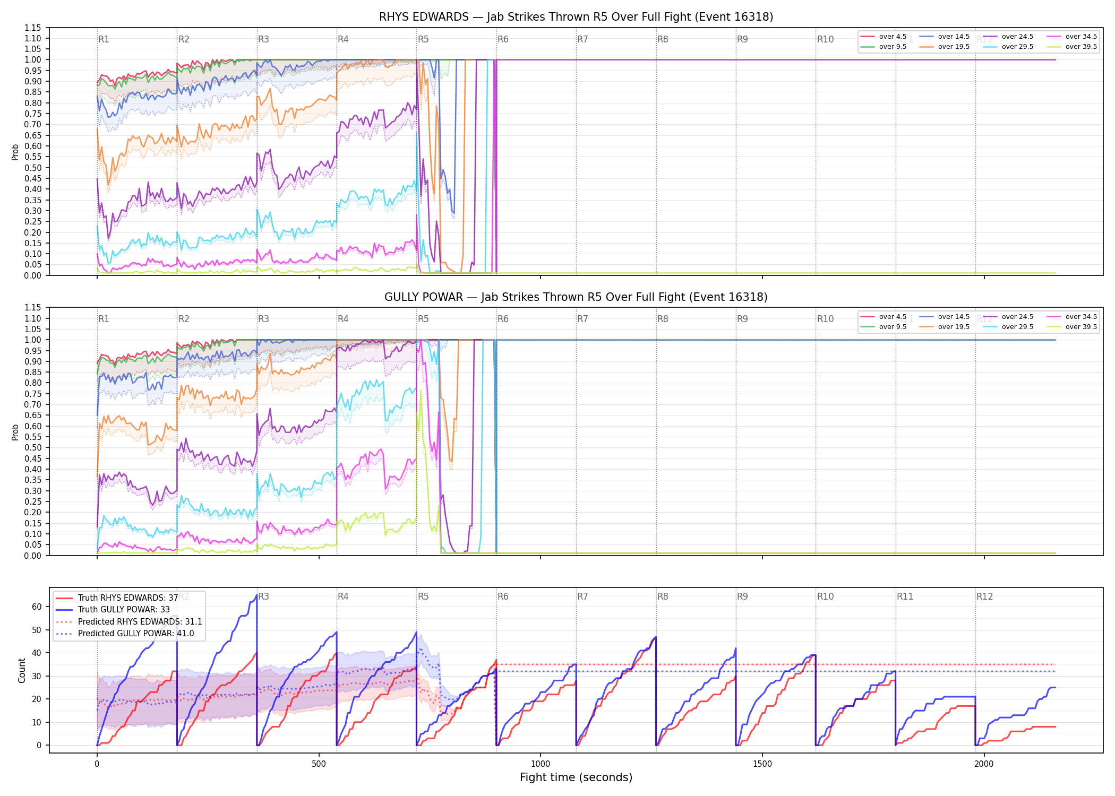The image size is (1115, 796).
Task: Click the R11 round marker in the count chart
Action: (905, 596)
